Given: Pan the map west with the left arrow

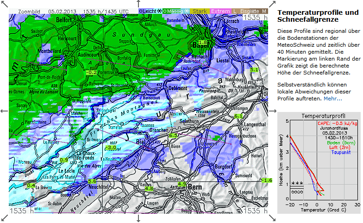Looking at the screenshot, I should (4, 111).
